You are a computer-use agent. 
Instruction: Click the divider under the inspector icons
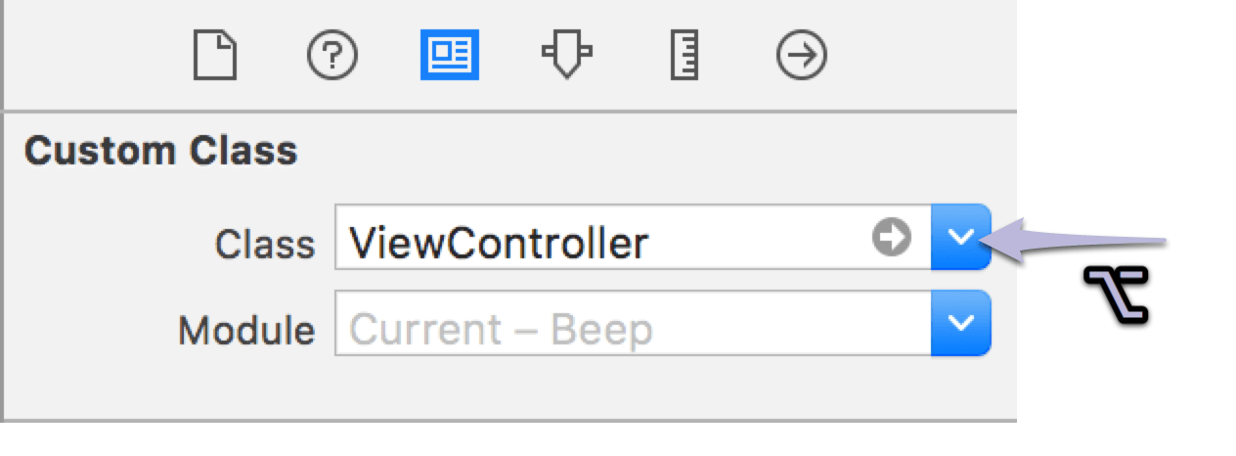pos(508,112)
